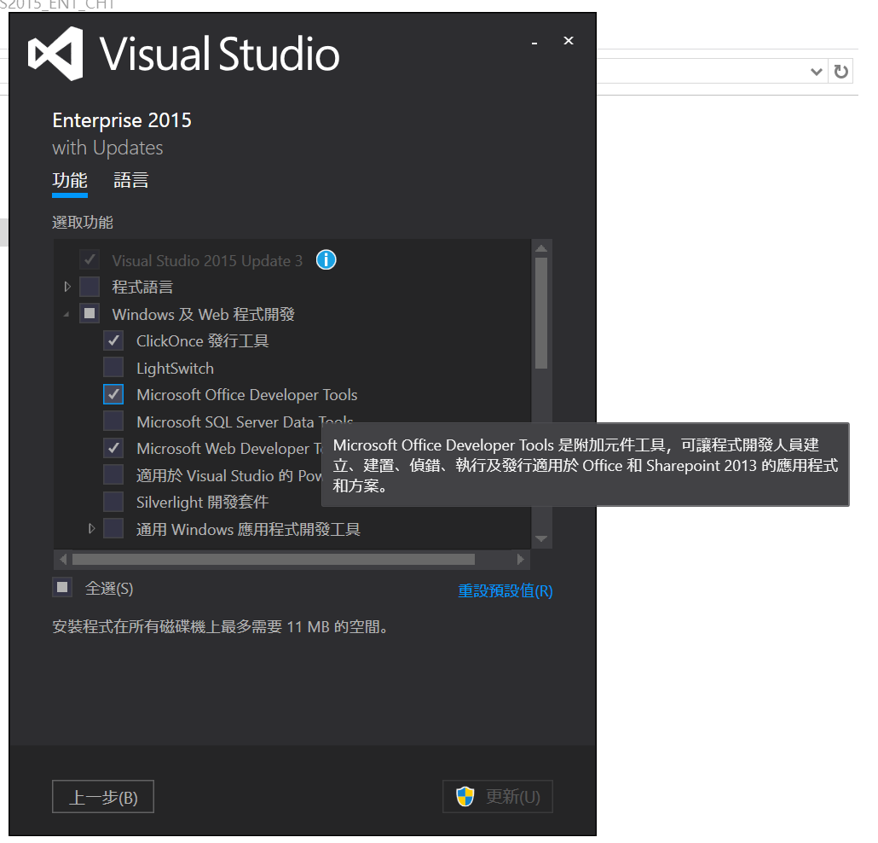The image size is (878, 843).
Task: Click the refresh icon in the background browser
Action: pos(840,71)
